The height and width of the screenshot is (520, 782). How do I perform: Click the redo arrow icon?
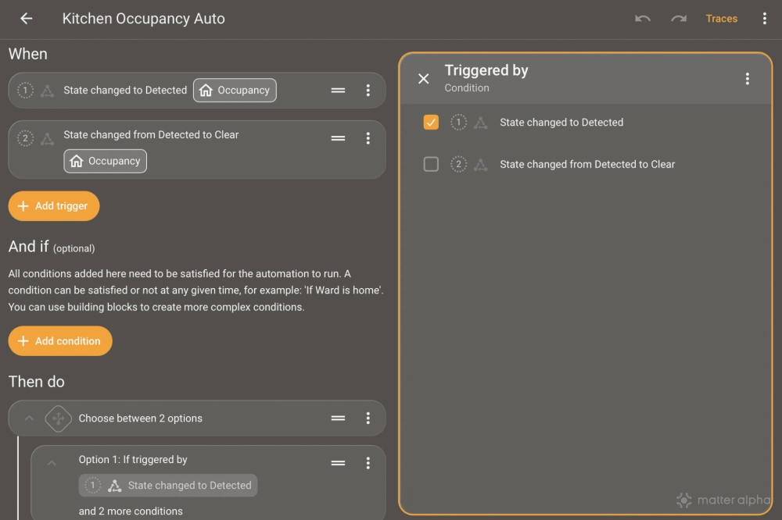coord(679,19)
